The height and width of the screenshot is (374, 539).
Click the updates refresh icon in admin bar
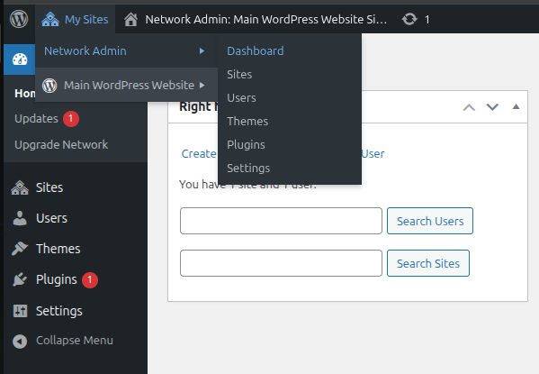[409, 19]
